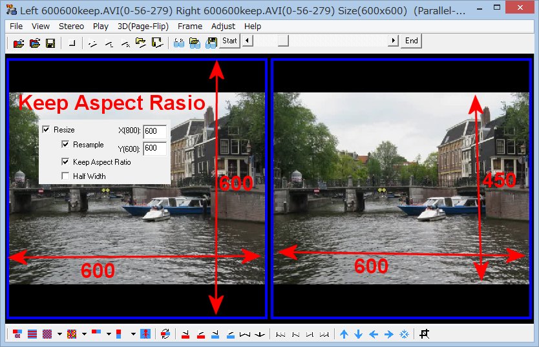The height and width of the screenshot is (347, 539).
Task: Click the first gray alignment icon after the divider
Action: (x=280, y=334)
